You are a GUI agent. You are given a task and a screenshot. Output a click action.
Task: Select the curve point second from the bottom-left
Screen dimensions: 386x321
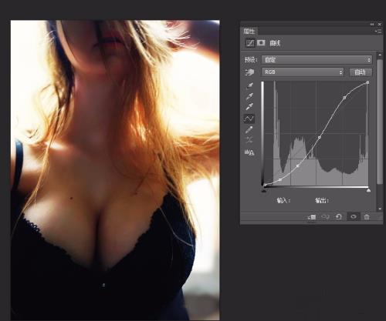coord(280,180)
